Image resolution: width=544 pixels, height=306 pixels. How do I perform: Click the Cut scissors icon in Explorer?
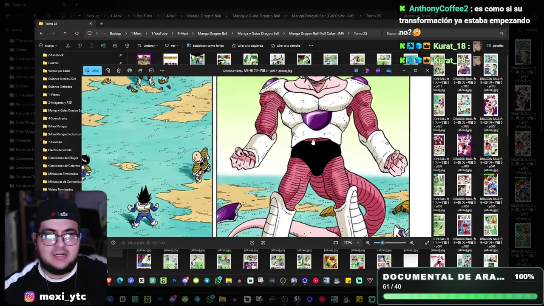pyautogui.click(x=68, y=45)
